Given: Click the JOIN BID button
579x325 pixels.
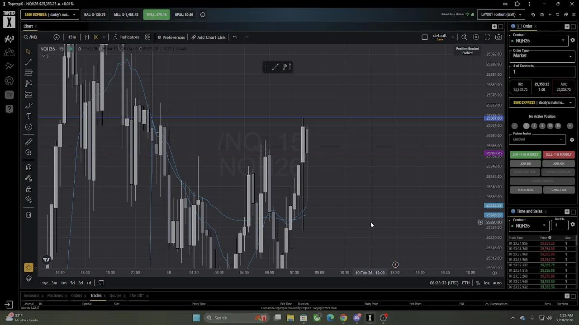Looking at the screenshot, I should pos(525,163).
